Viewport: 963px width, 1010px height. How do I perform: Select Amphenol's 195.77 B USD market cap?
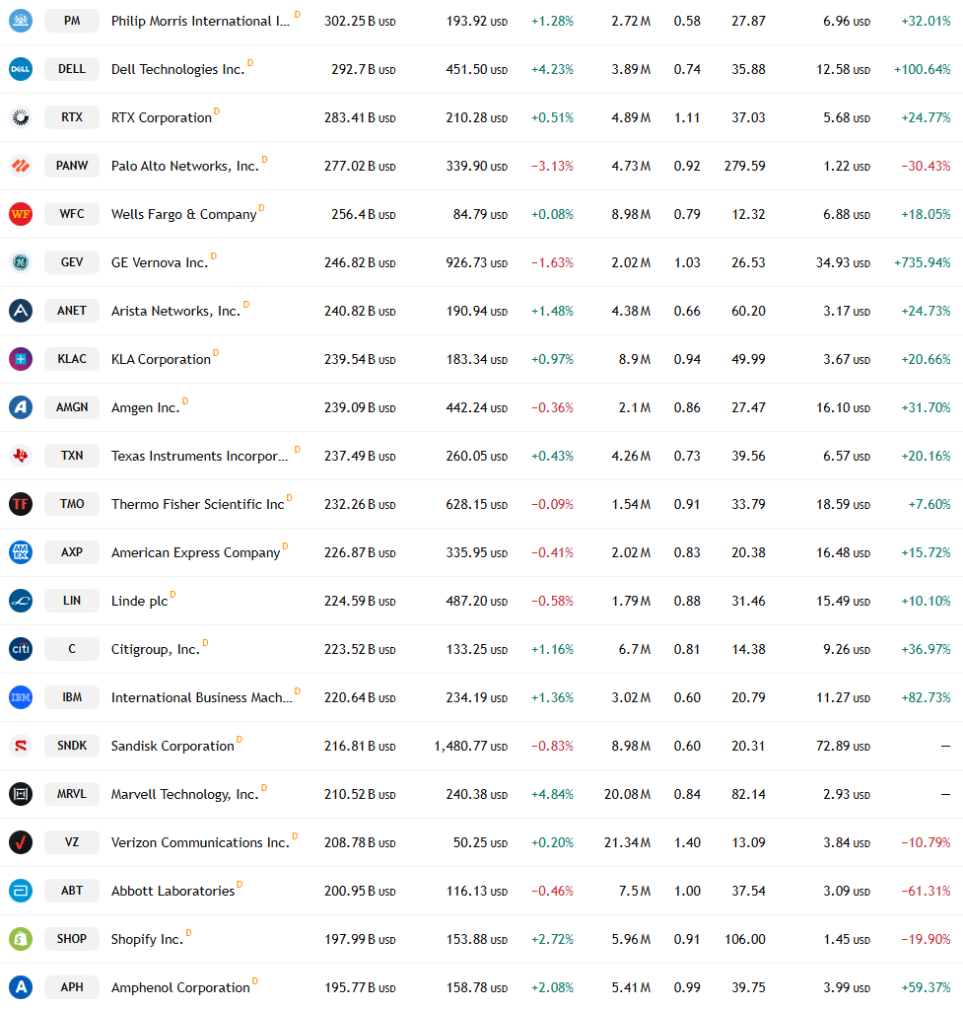(x=360, y=987)
